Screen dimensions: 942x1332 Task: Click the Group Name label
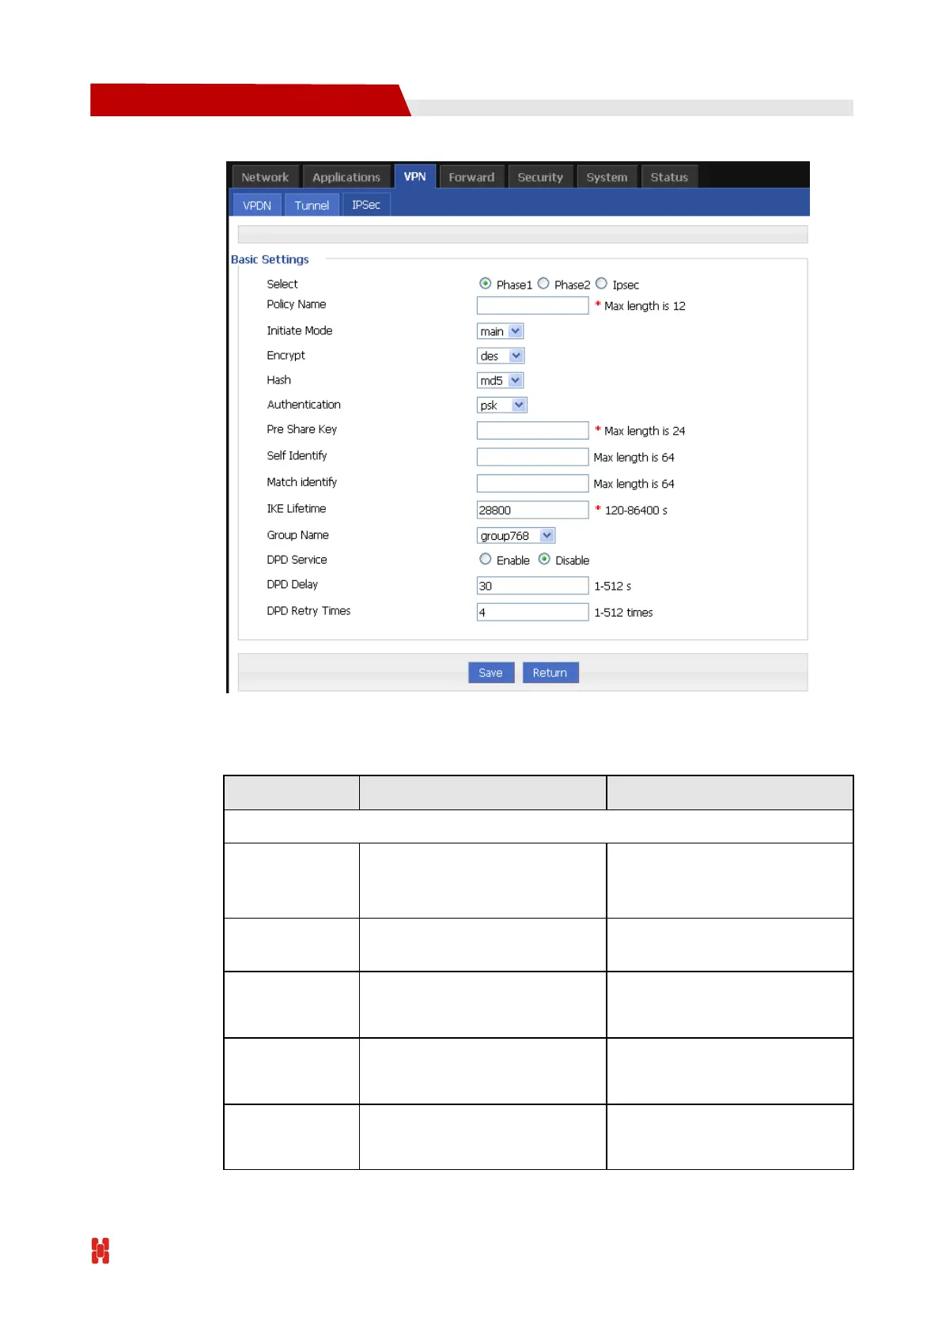pos(297,535)
